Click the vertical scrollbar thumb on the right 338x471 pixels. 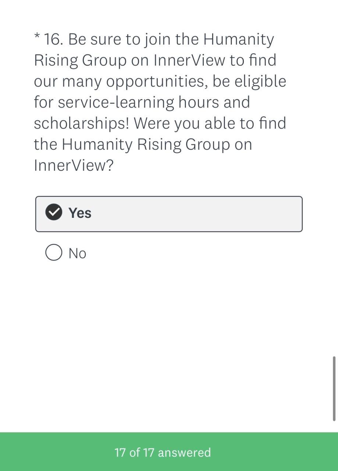click(334, 388)
